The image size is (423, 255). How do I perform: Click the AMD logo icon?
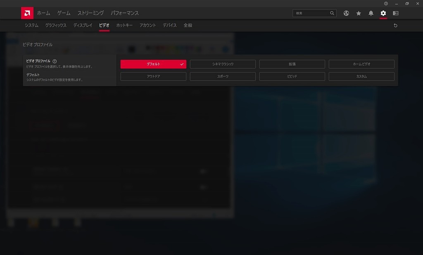[x=27, y=13]
